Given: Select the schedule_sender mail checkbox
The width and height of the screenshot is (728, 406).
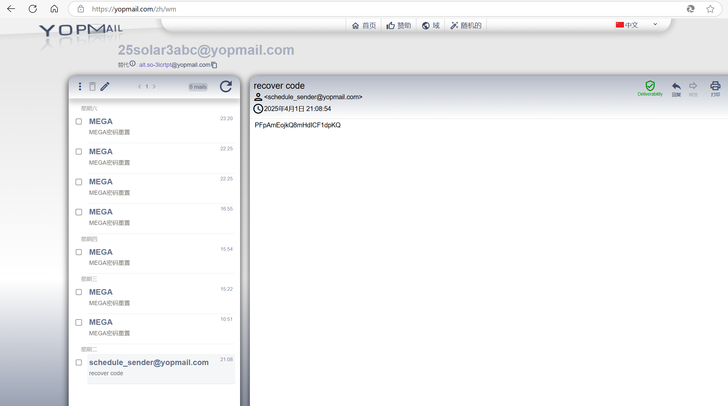Looking at the screenshot, I should point(79,362).
